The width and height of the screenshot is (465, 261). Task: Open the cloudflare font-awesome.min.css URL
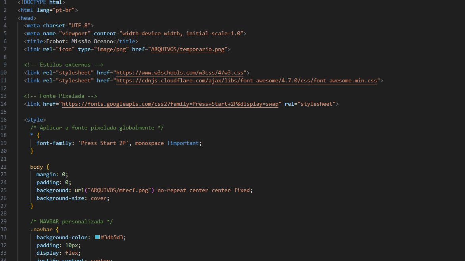coord(246,81)
